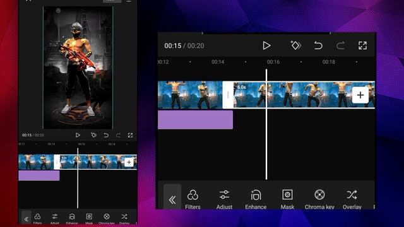Screen dimensions: 404x227
Task: Choose Chroma key in the enlarged toolbar
Action: pos(319,199)
